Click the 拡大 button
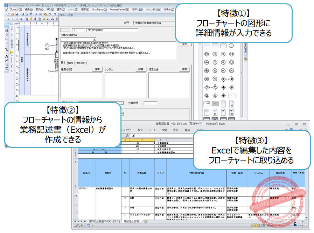314x233 pixels. click(x=186, y=44)
